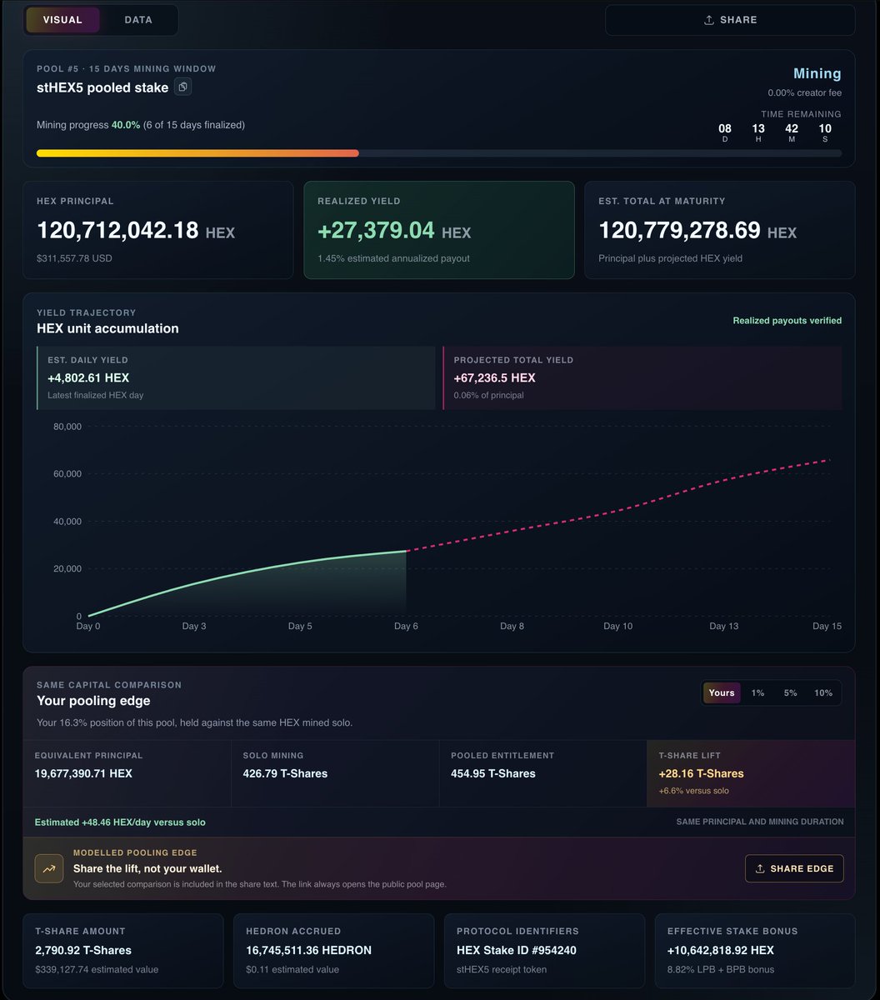This screenshot has height=1000, width=880.
Task: Open the SHARE EDGE button
Action: [x=794, y=868]
